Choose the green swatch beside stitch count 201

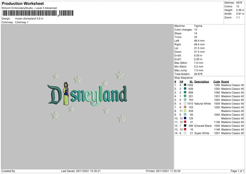[185, 96]
